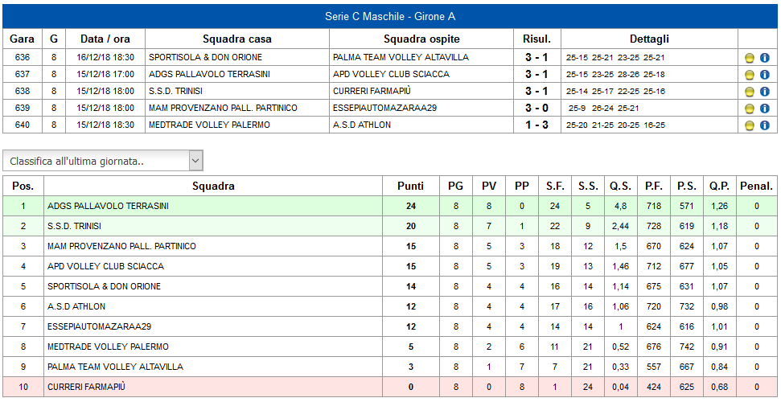Select the Serie C Maschile - Girone A header

(390, 16)
